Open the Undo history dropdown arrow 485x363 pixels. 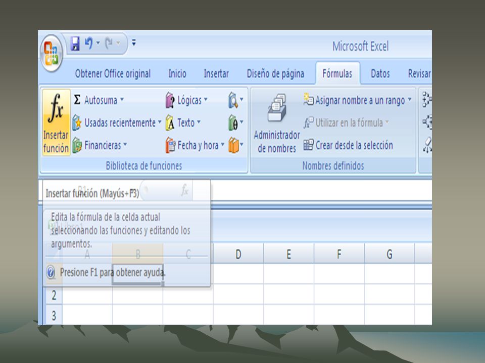point(98,43)
